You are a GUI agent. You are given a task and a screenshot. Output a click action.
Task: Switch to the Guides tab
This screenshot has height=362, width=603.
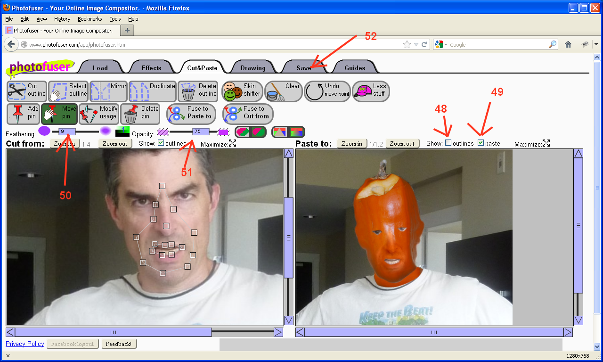(355, 68)
